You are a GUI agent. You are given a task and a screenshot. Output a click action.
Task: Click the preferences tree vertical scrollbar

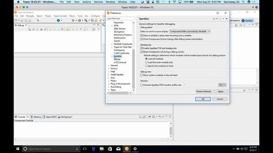(134, 69)
